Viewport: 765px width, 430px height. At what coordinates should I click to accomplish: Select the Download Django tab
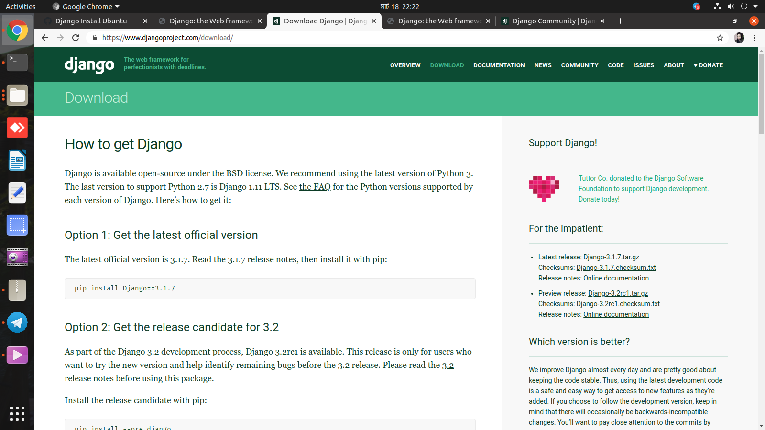325,21
